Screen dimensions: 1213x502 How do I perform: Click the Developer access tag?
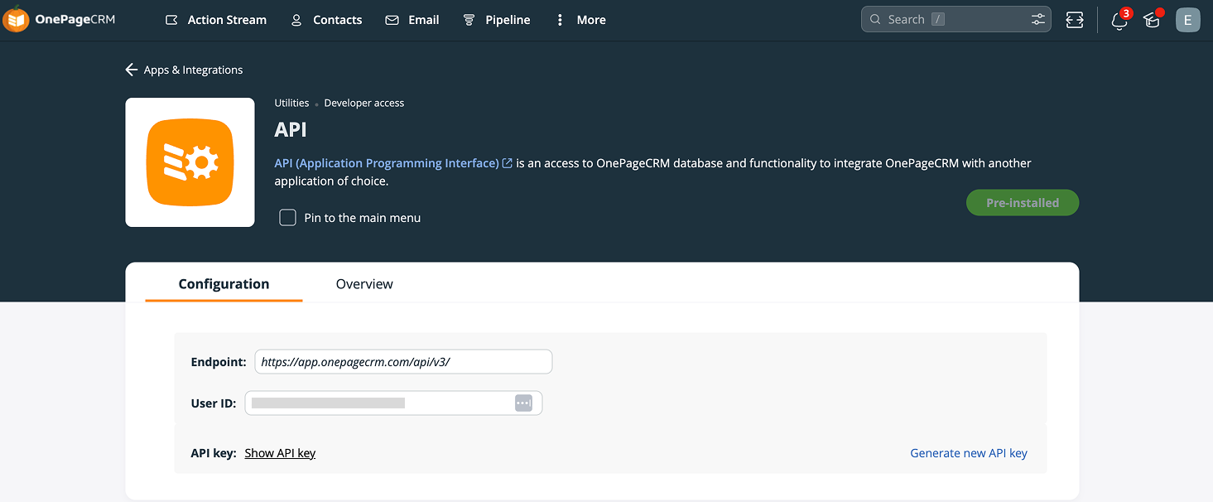[364, 103]
